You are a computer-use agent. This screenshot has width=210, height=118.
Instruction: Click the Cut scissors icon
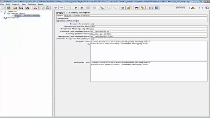pos(35,8)
